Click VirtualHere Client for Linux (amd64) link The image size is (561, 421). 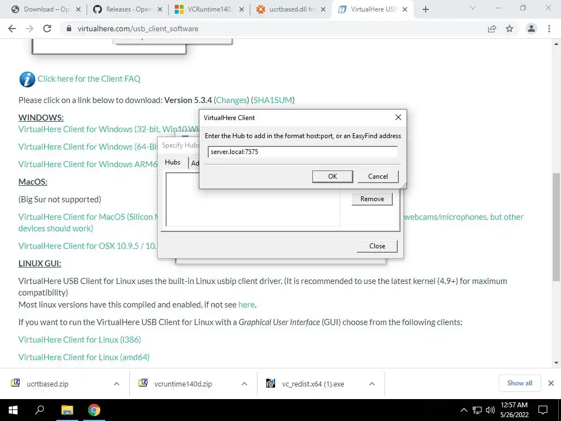[x=84, y=357]
